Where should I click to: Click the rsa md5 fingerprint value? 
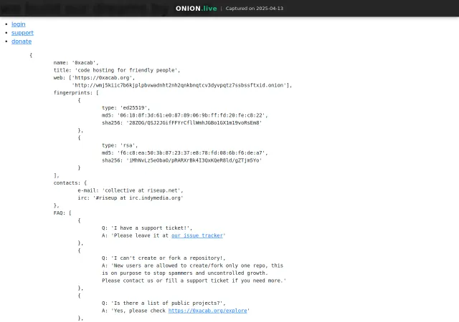[x=192, y=153]
